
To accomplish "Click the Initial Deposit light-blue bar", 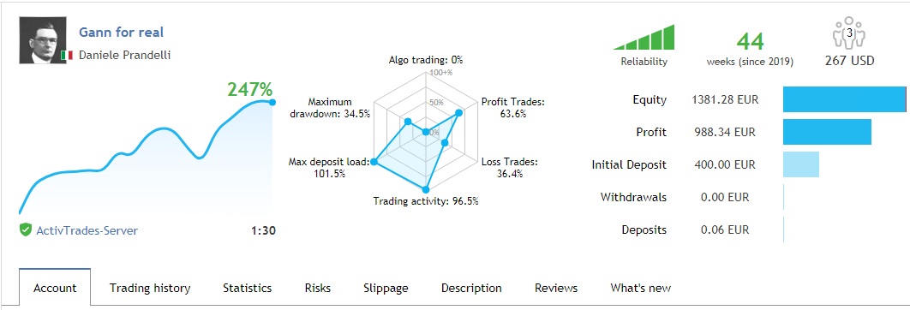I will click(801, 164).
